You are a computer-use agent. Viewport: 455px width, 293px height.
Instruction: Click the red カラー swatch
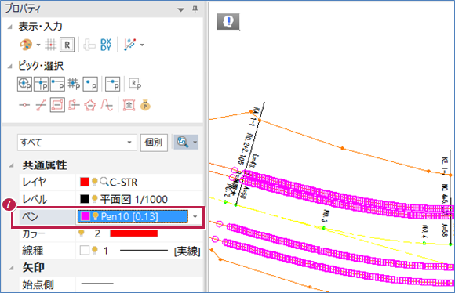click(x=134, y=233)
